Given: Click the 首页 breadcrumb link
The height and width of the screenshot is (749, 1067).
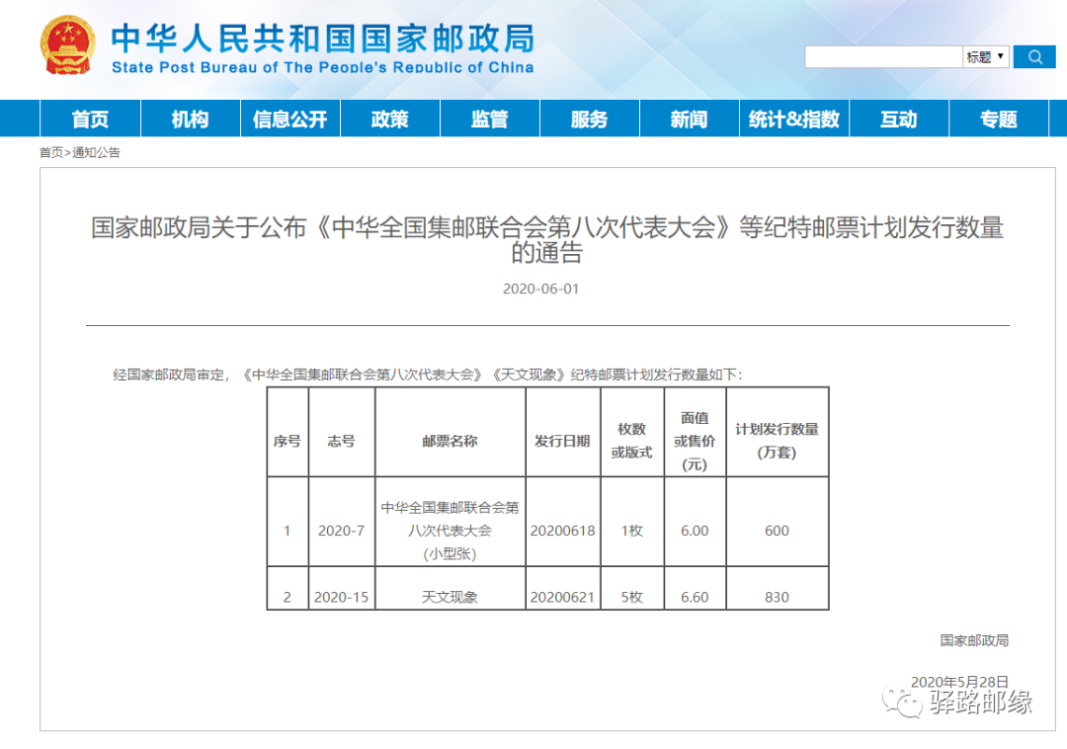Looking at the screenshot, I should [x=51, y=152].
